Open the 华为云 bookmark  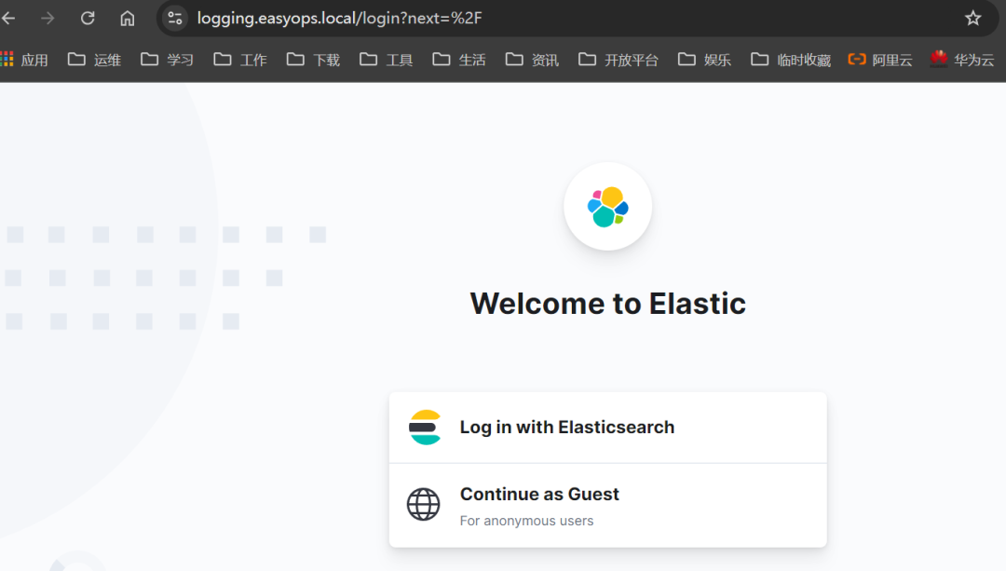point(961,60)
